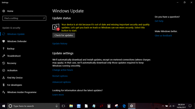Open Microsoft Edge from the taskbar
Image resolution: width=195 pixels, height=109 pixels.
(124, 106)
